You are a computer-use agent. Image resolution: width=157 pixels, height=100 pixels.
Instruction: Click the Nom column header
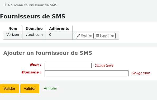tap(13, 29)
